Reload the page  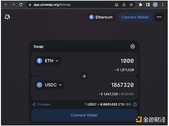[21, 5]
